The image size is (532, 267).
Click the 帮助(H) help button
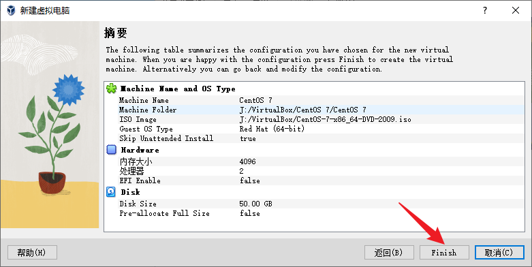coord(32,253)
